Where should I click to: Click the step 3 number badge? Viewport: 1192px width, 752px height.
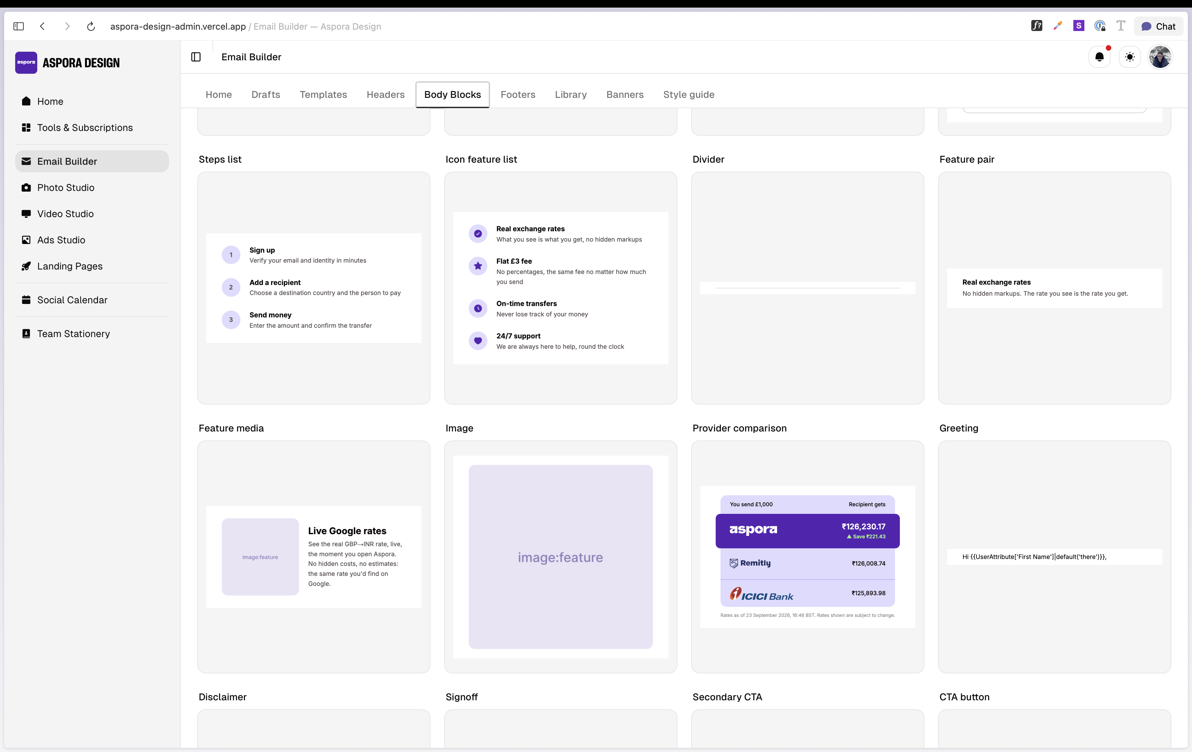(x=231, y=319)
